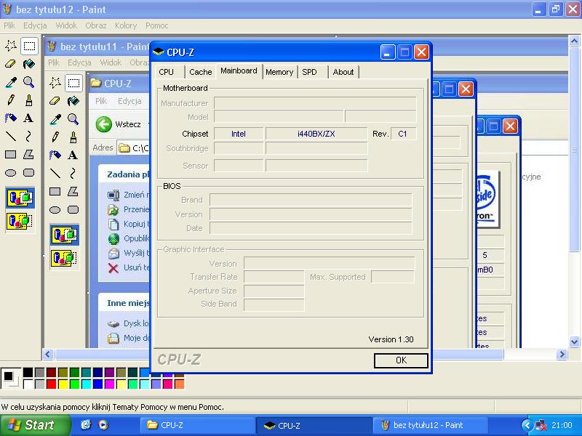Pick the red swatch in the color palette
Viewport: 582px width, 436px height.
[x=51, y=384]
